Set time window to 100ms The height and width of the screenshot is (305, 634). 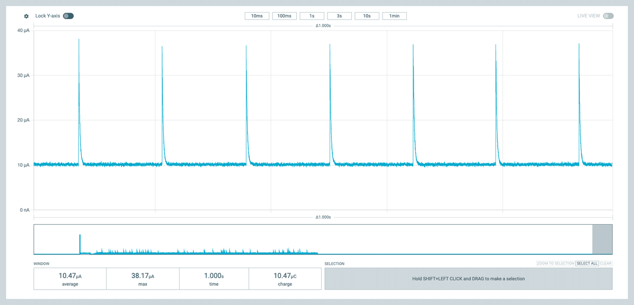pos(284,16)
